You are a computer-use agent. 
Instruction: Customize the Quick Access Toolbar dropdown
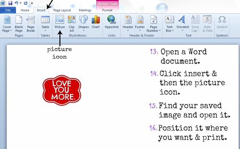[x=32, y=3]
